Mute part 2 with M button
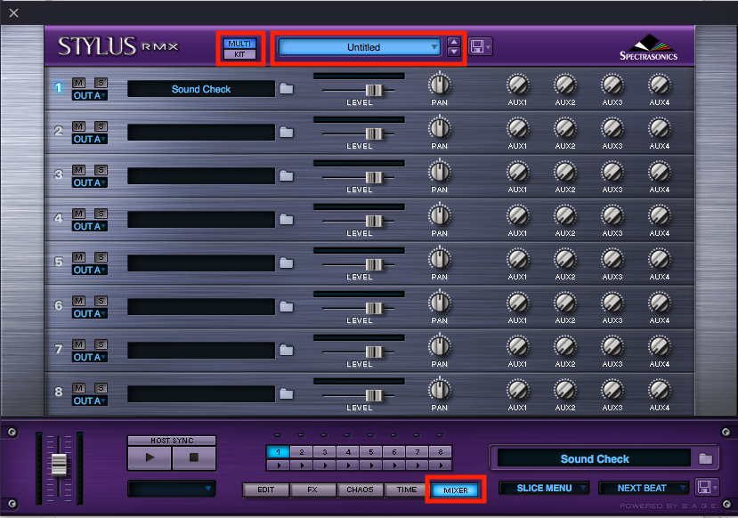 (78, 126)
